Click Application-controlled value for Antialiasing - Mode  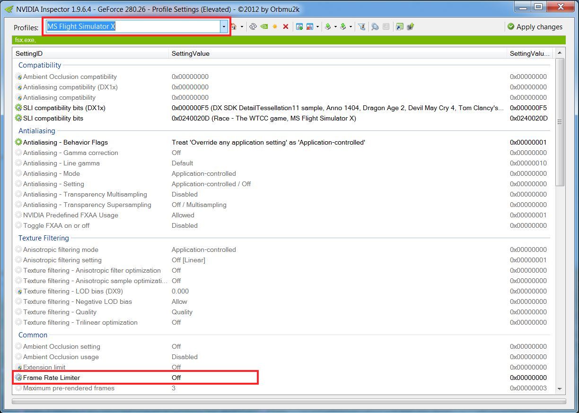point(204,173)
